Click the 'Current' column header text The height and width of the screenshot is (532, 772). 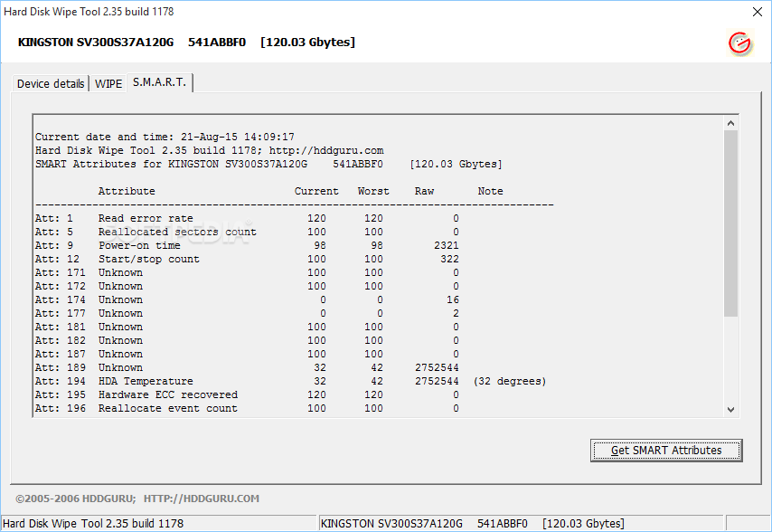pyautogui.click(x=316, y=191)
